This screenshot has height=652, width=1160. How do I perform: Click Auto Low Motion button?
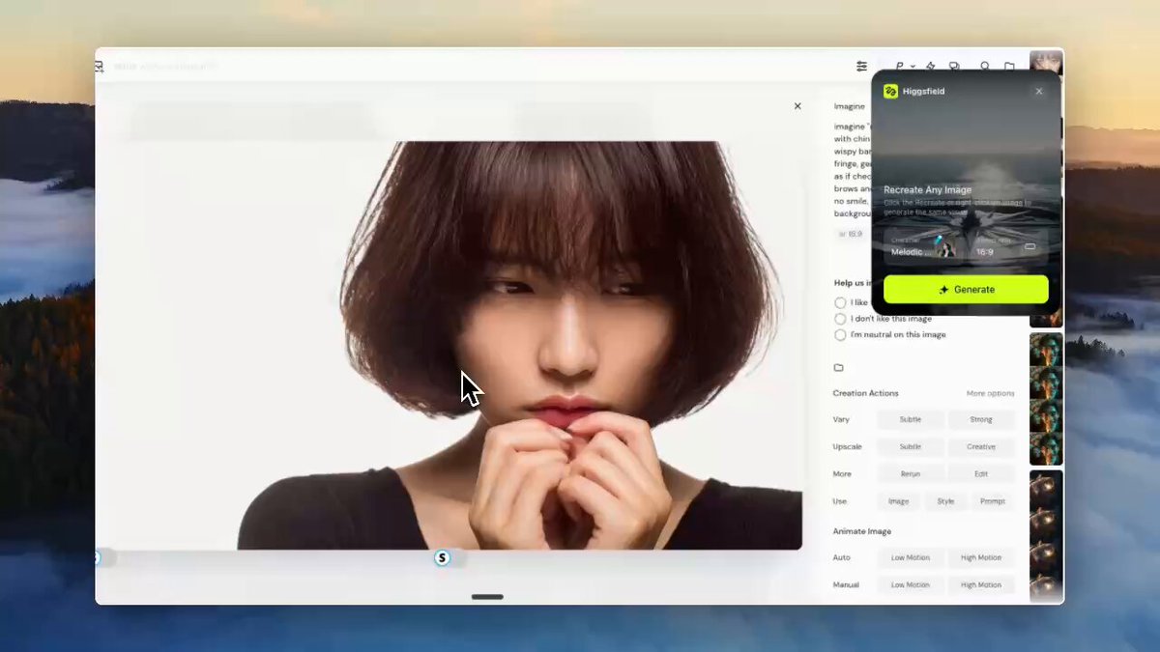[910, 557]
